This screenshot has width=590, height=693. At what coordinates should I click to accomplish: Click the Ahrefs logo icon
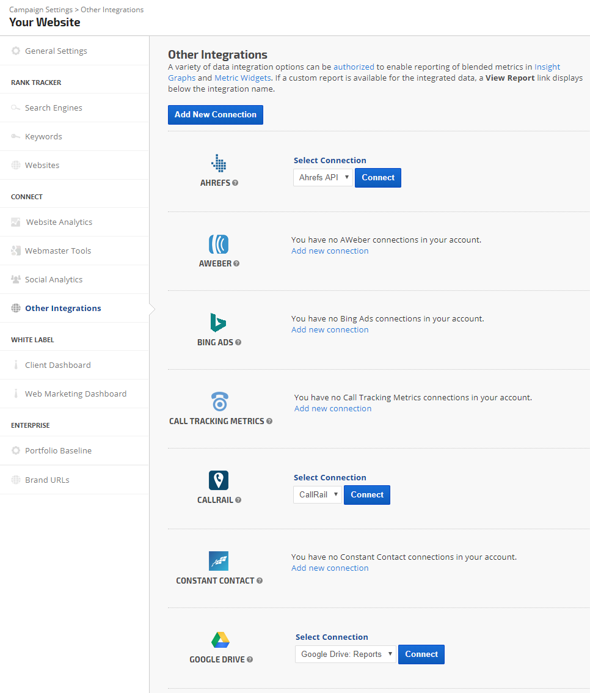[219, 163]
